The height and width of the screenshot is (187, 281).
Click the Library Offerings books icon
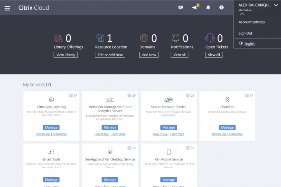[59, 38]
